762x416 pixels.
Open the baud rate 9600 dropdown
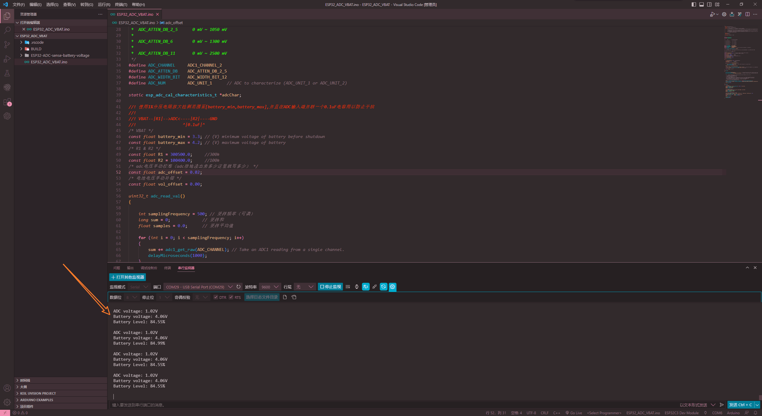point(270,287)
